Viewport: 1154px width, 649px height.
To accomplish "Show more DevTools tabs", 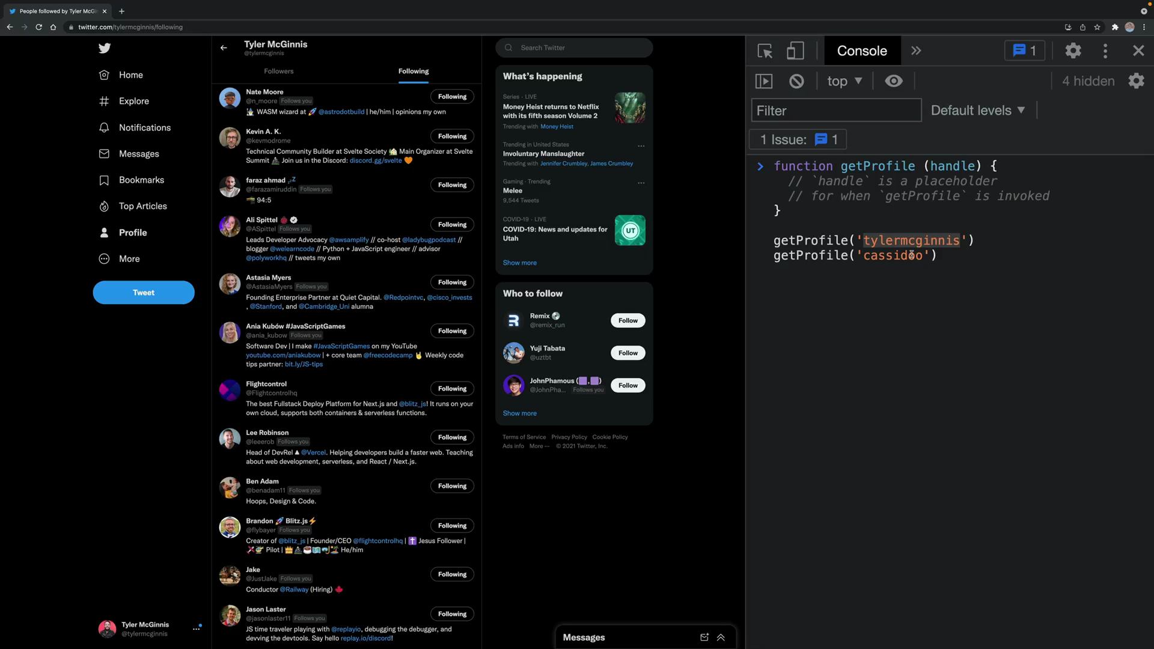I will (916, 51).
